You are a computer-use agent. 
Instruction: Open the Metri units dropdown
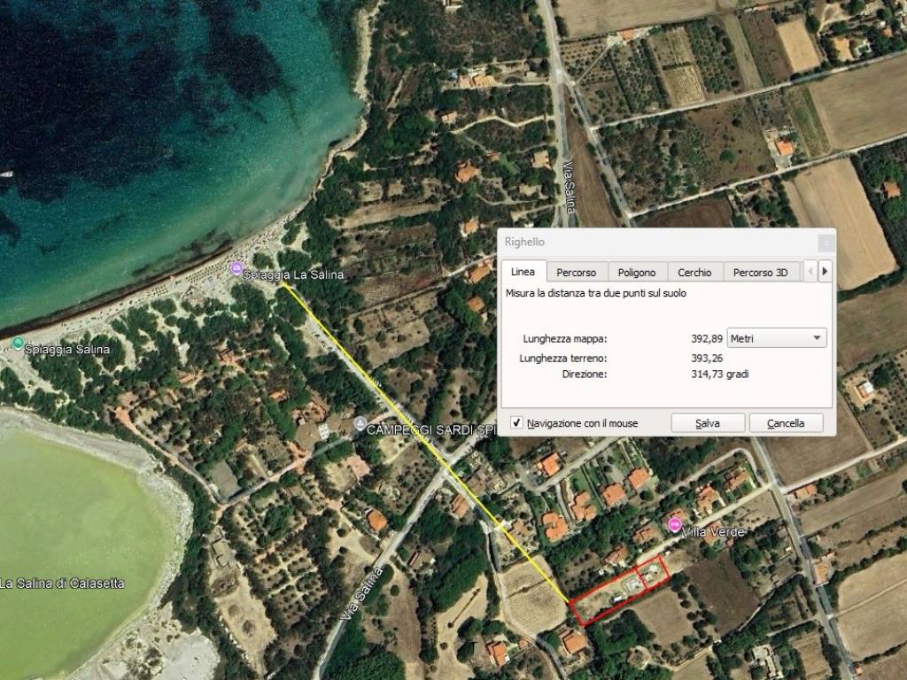776,338
